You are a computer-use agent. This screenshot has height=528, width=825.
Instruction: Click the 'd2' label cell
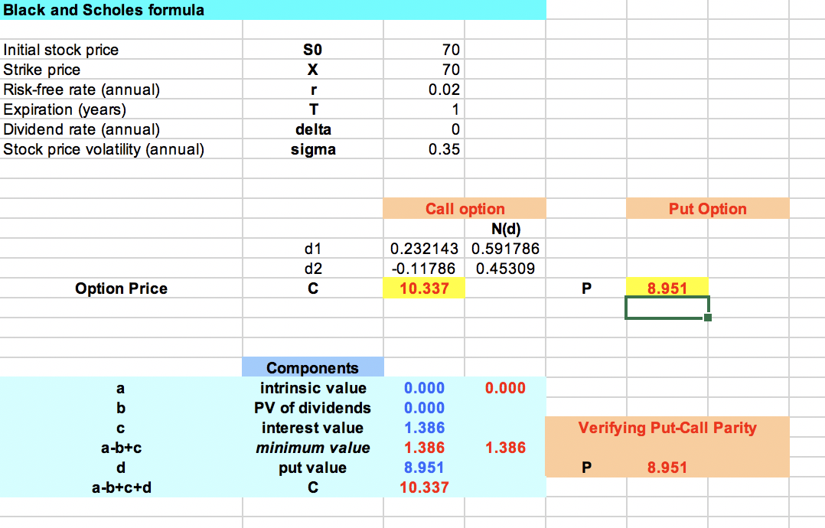(313, 269)
